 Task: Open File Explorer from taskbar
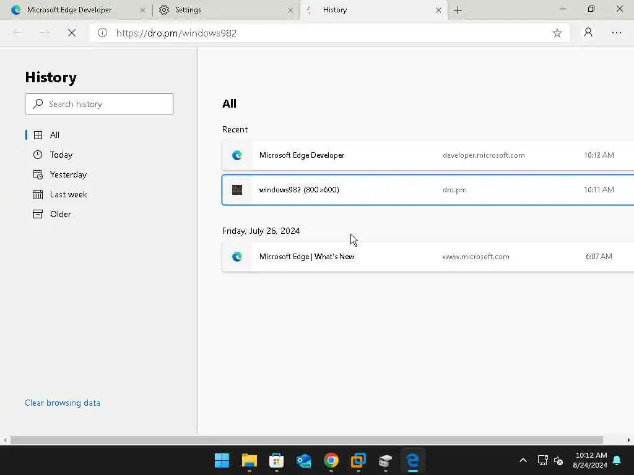(x=249, y=460)
